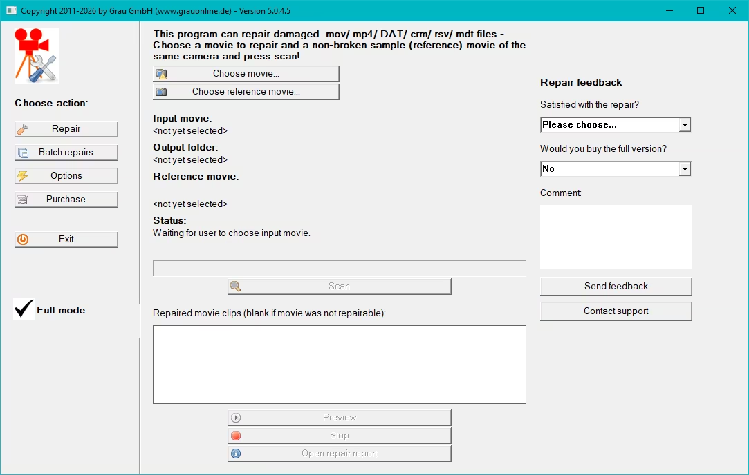The image size is (749, 475).
Task: Click the video repair camera logo
Action: point(37,57)
